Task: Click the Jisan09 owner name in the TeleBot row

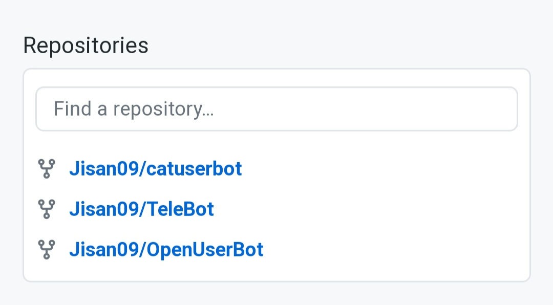Action: click(104, 209)
